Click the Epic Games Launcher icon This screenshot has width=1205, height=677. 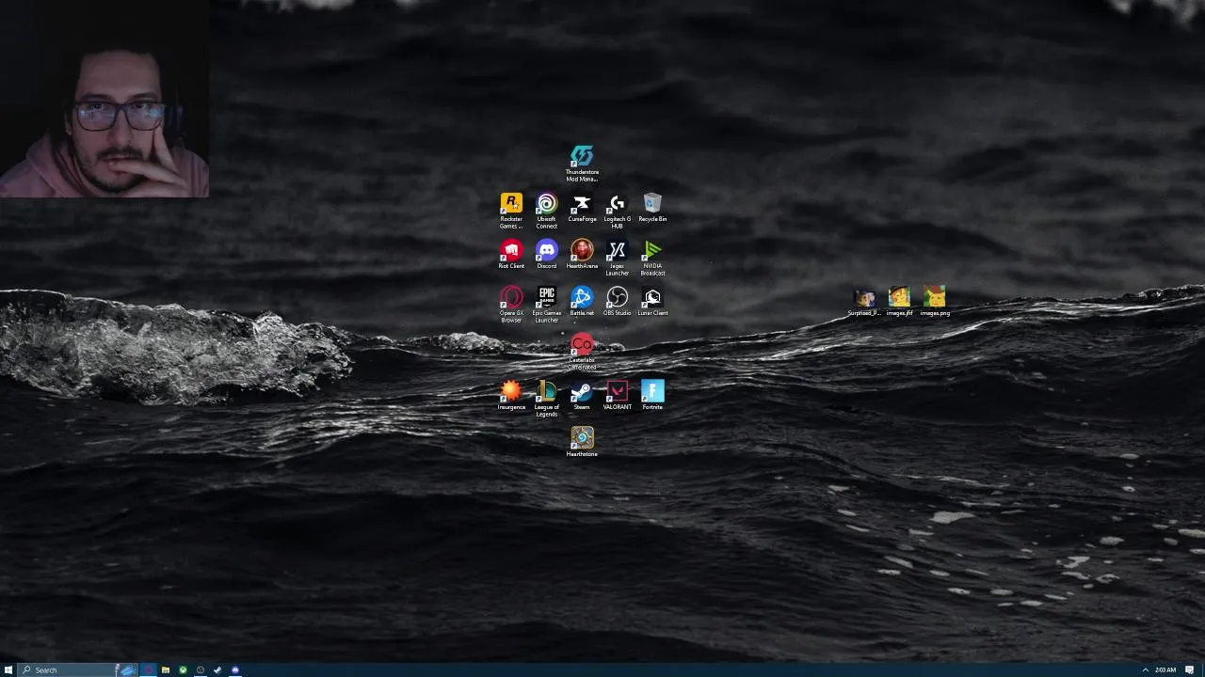547,305
